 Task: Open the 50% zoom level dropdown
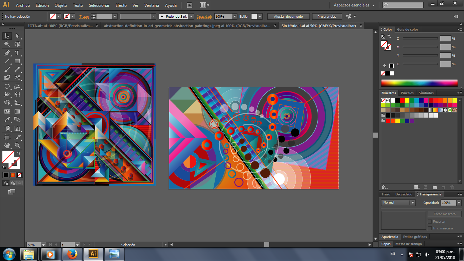coord(43,245)
